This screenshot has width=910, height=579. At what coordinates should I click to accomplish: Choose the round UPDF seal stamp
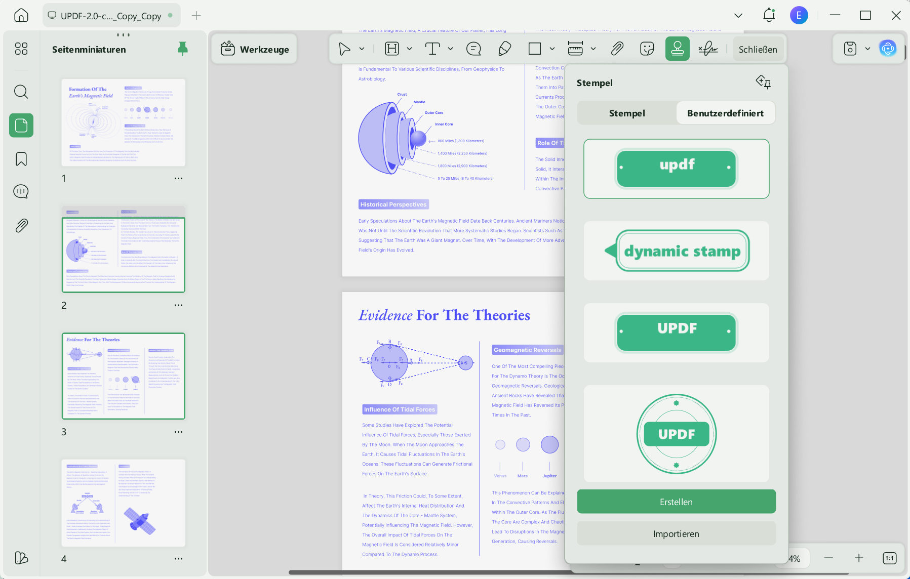point(677,434)
